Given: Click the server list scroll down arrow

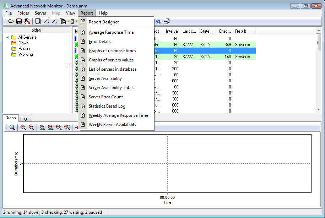Looking at the screenshot, I should coord(319,110).
